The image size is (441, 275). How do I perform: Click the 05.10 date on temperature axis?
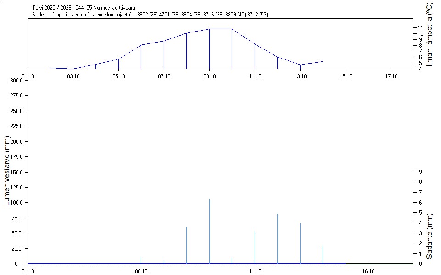tap(118, 76)
